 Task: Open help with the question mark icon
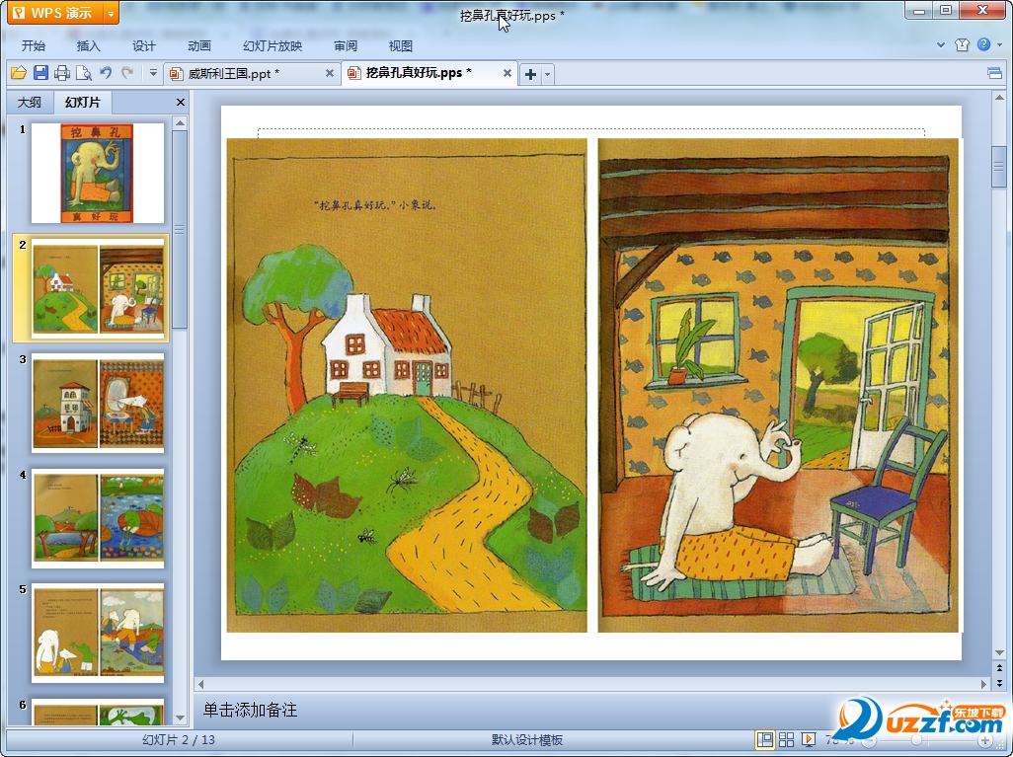tap(984, 44)
